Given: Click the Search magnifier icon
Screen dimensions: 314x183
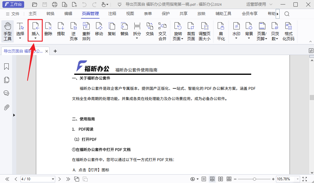Looking at the screenshot, I should point(287,14).
